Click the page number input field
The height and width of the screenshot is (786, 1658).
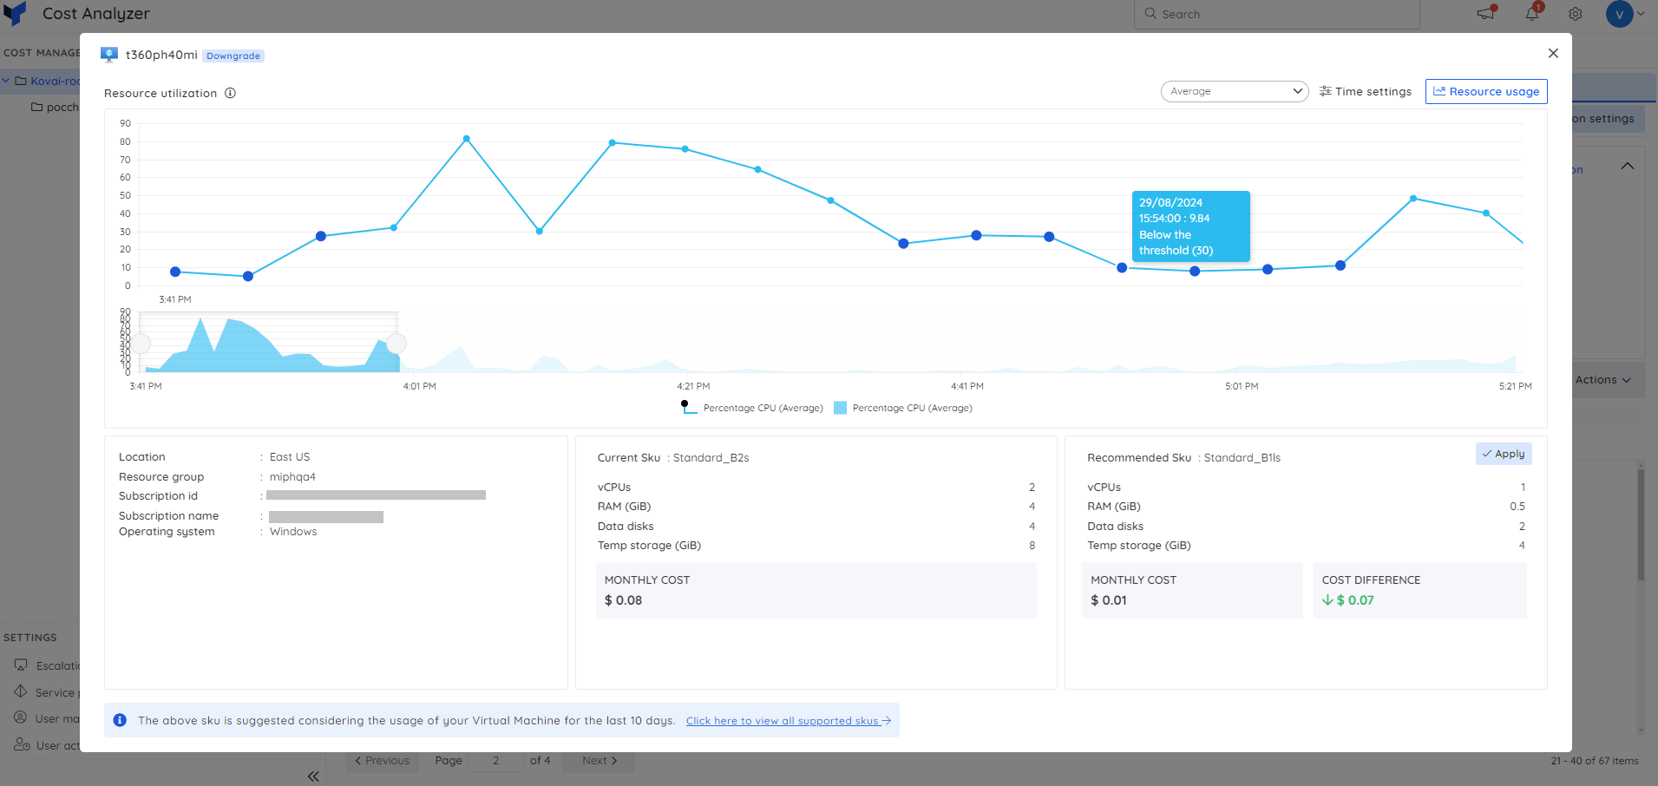[x=496, y=761]
